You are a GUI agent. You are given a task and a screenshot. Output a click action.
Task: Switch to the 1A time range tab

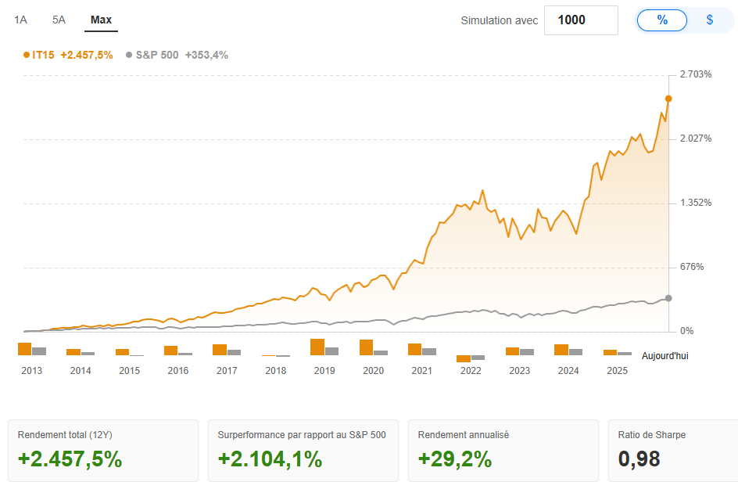(x=20, y=20)
